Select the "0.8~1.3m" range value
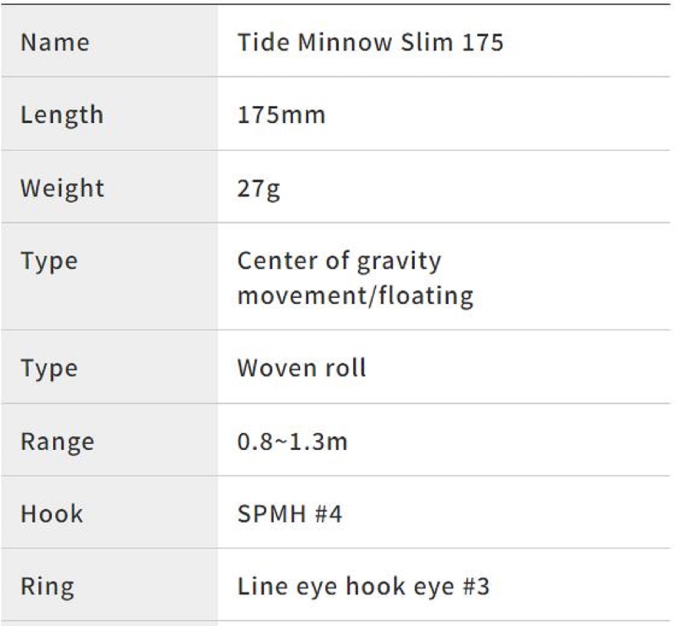The image size is (675, 626). tap(292, 442)
